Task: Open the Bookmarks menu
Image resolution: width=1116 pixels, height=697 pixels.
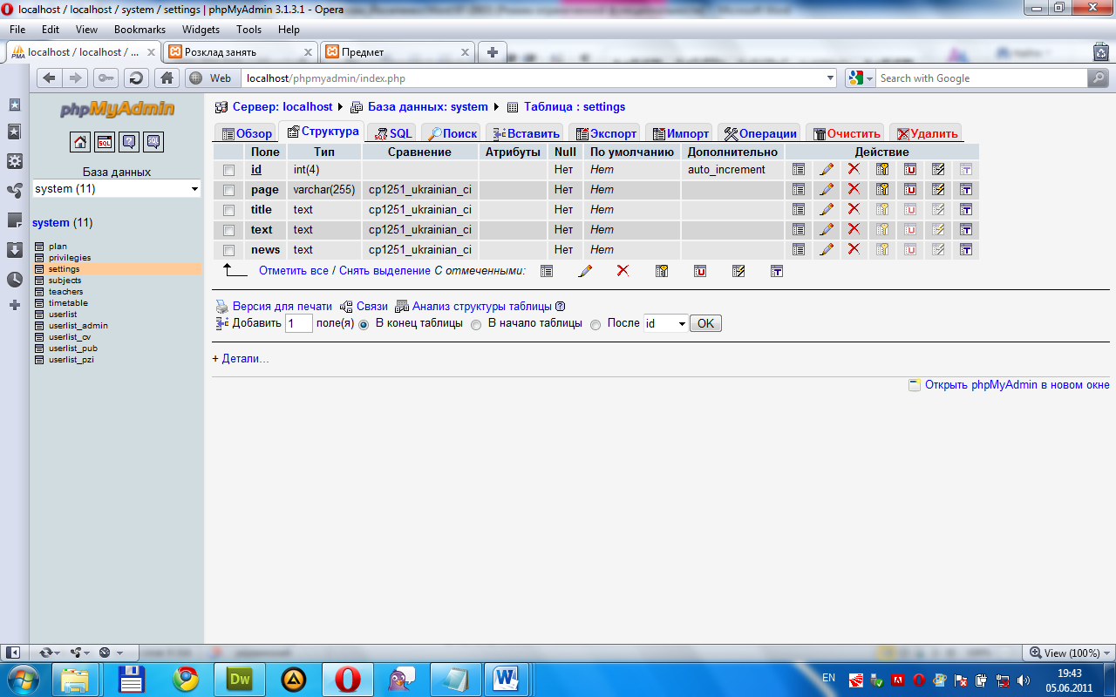Action: [139, 30]
